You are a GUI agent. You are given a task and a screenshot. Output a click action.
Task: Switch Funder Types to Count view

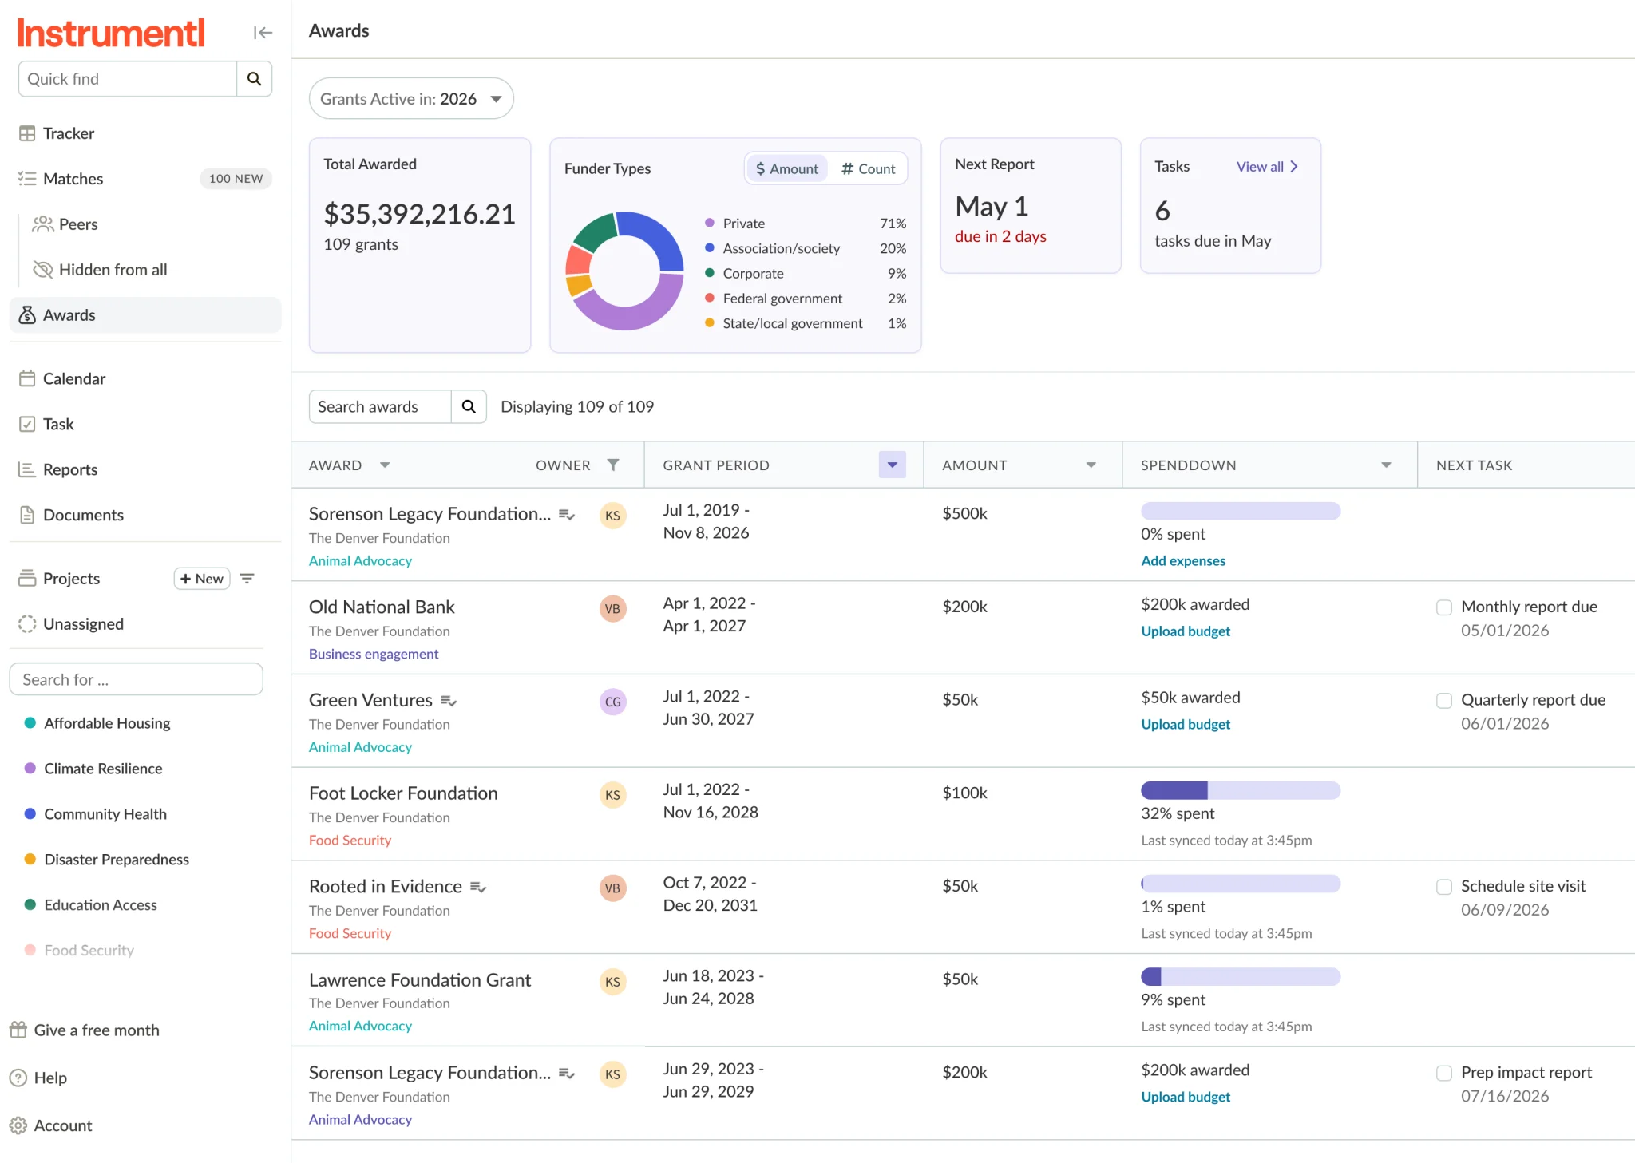click(868, 168)
